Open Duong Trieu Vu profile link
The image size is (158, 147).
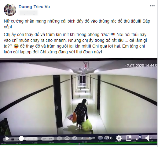click(34, 7)
